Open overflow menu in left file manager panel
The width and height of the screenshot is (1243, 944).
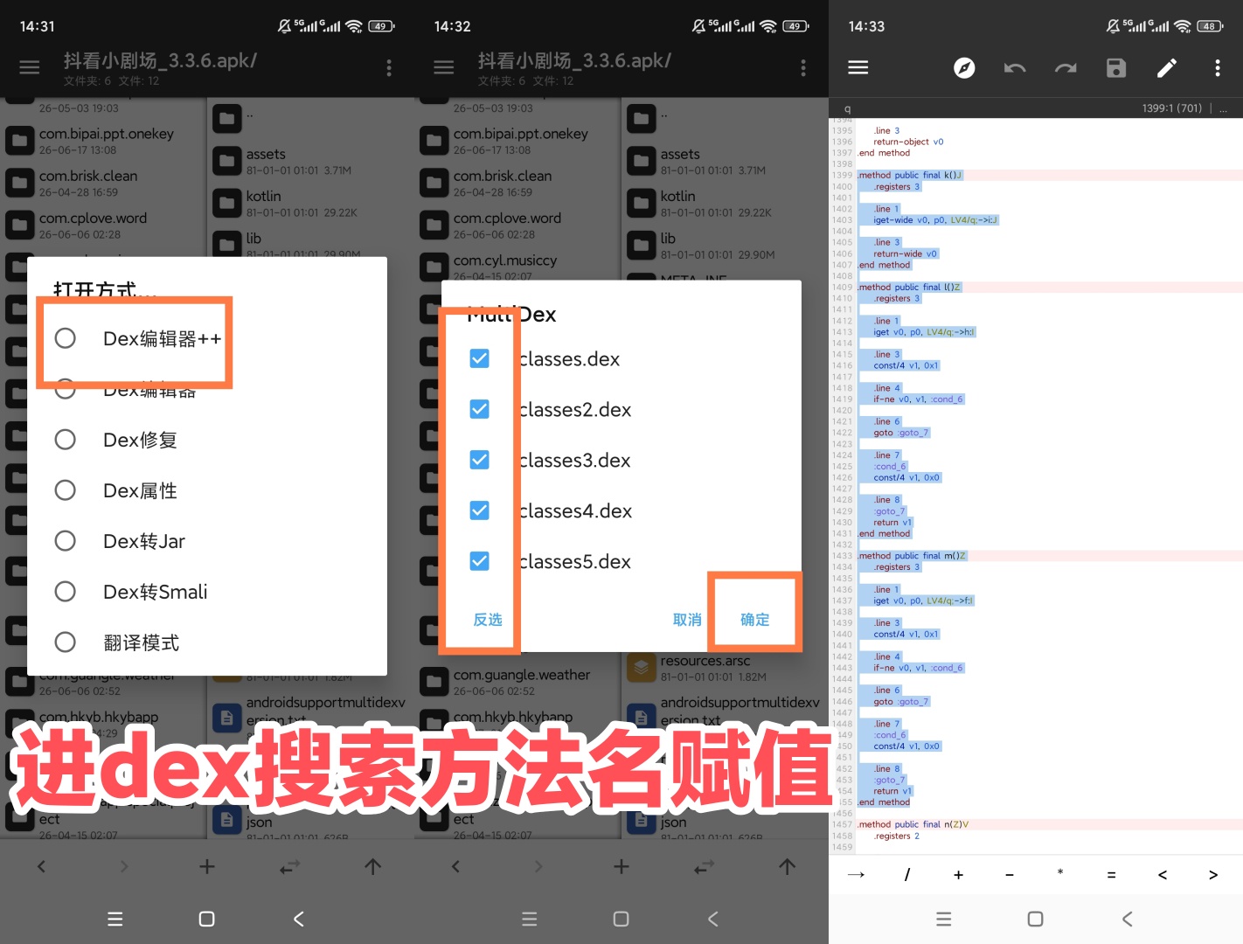tap(389, 67)
